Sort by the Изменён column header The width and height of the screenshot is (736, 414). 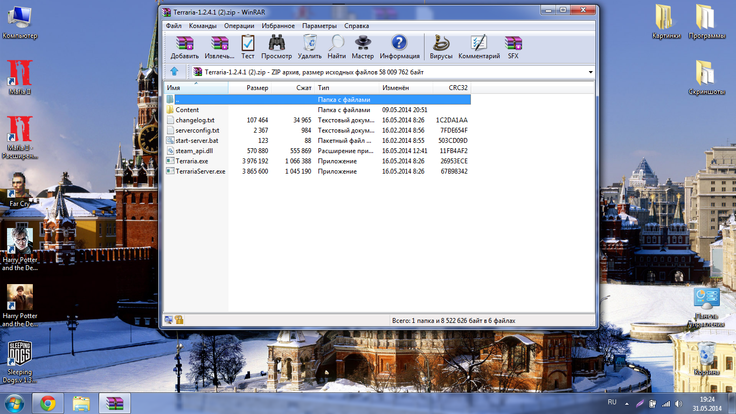coord(406,88)
